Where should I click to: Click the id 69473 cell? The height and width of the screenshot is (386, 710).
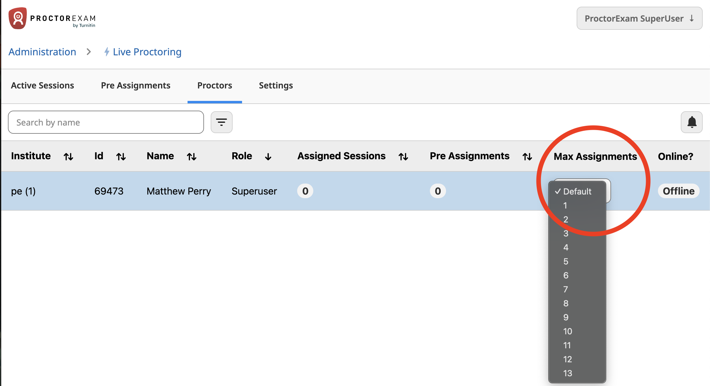(x=109, y=191)
